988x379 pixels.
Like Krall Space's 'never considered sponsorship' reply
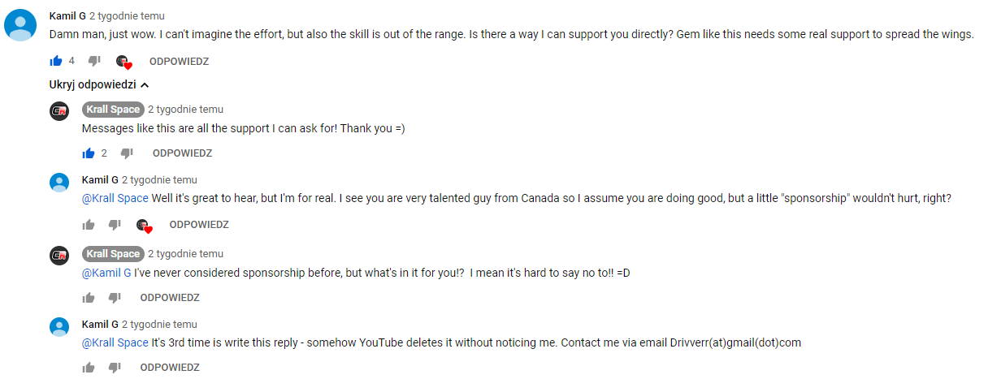89,297
